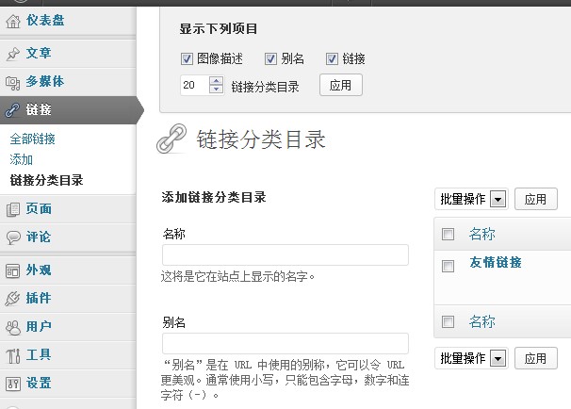Click the 多媒体 media icon

click(13, 81)
